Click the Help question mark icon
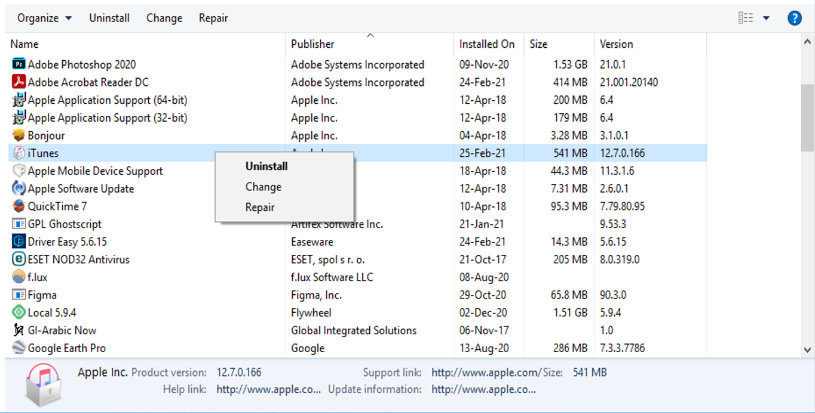 point(795,17)
